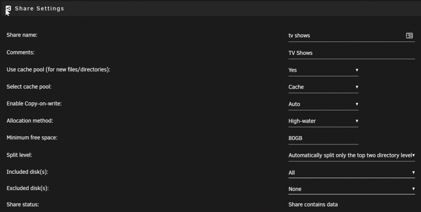This screenshot has height=212, width=421.
Task: Click the 'Allocation method:' label
Action: [x=30, y=121]
